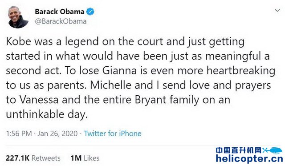
Task: Click the words unthinkable day
Action: pyautogui.click(x=47, y=115)
